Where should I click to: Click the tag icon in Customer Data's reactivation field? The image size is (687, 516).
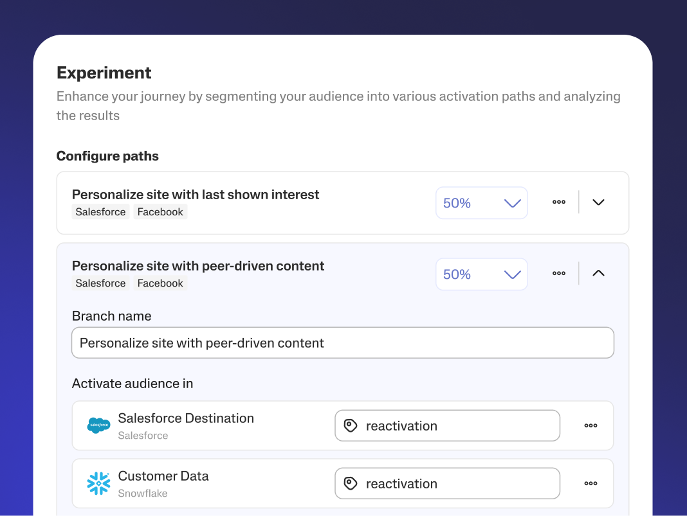(x=351, y=483)
